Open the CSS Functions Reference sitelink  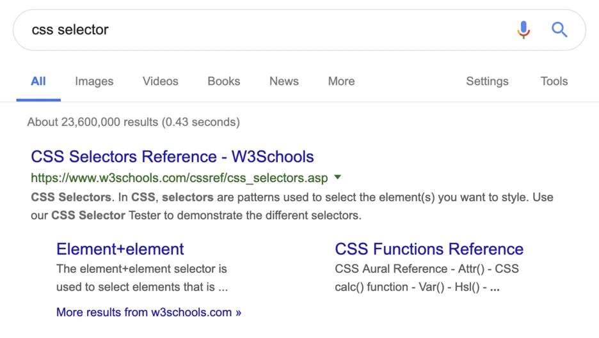click(429, 249)
